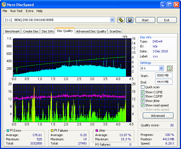Enable the Quick scan checkbox
181x149 pixels.
(143, 87)
